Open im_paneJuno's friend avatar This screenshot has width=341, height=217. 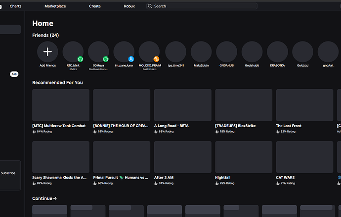124,52
